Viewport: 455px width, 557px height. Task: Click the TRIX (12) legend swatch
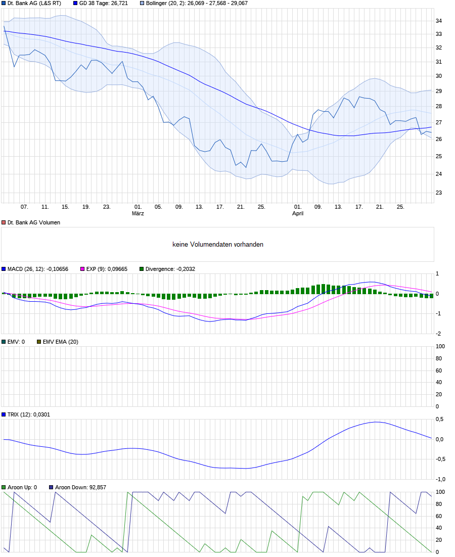[4, 414]
